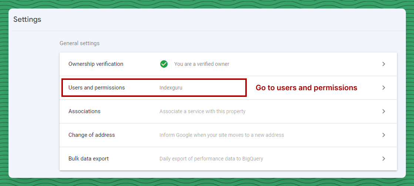Viewport: 414px width, 186px height.
Task: Open the Users and permissions label
Action: coord(97,88)
